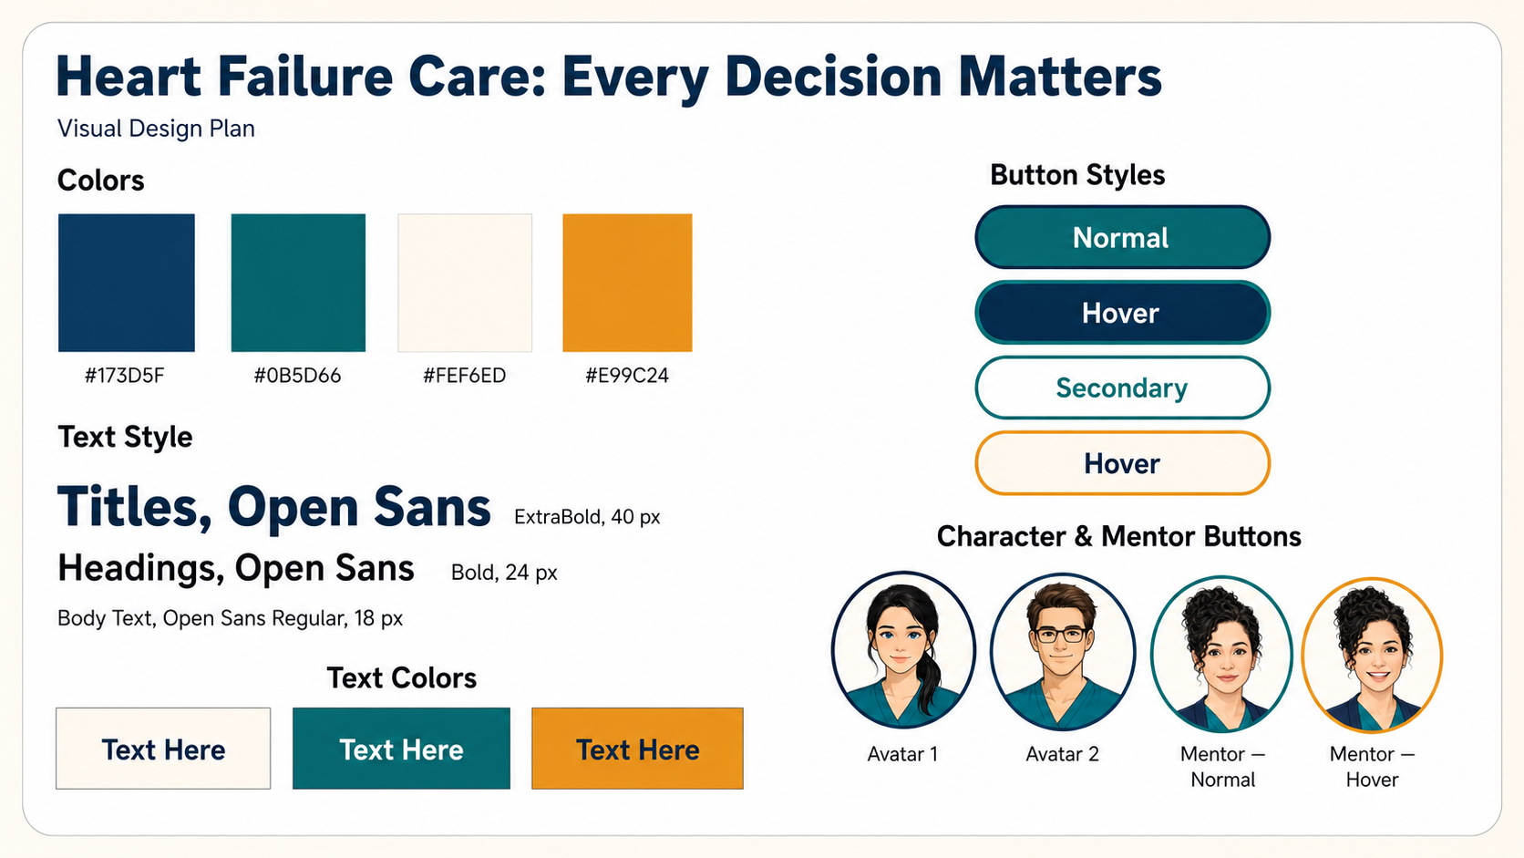Select the cream #FEF6ED color swatch
Viewport: 1524px width, 858px height.
click(465, 283)
